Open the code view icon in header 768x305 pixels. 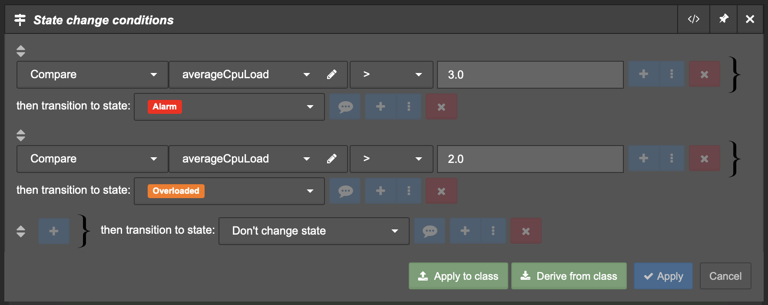tap(694, 19)
